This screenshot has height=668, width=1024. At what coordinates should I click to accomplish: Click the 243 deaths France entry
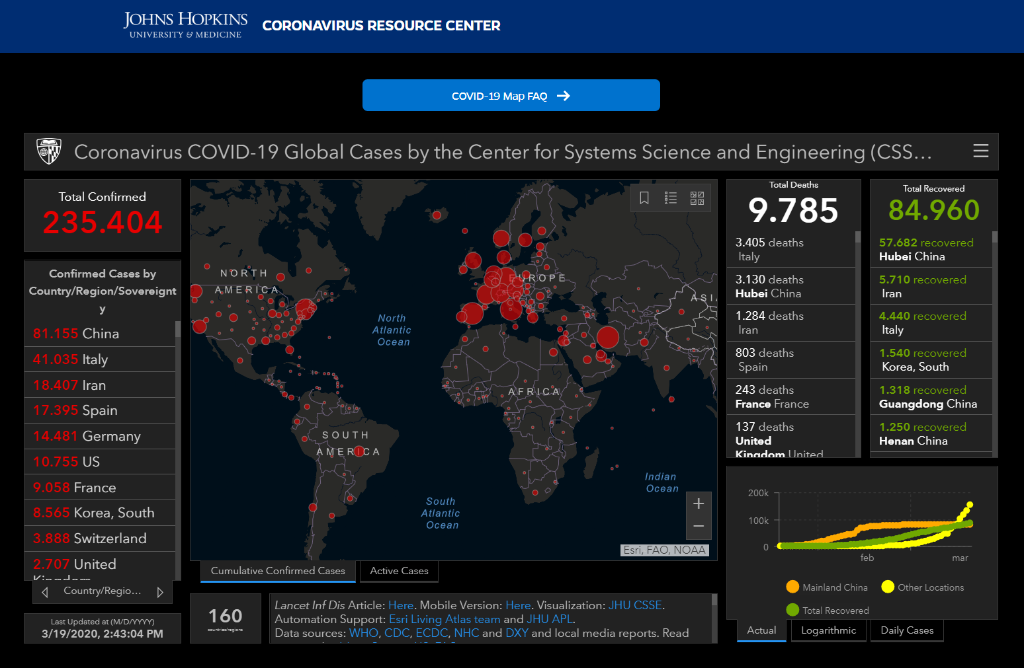point(791,396)
